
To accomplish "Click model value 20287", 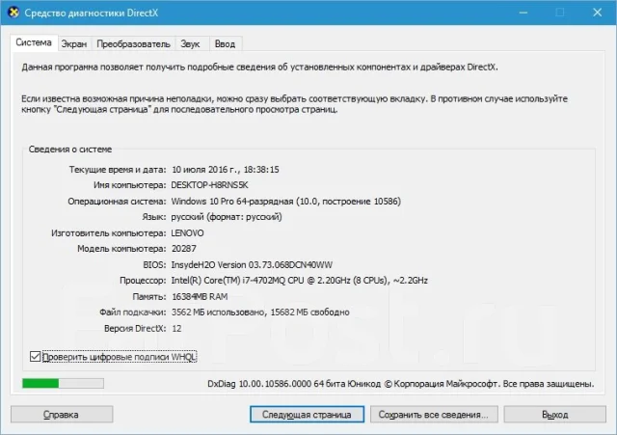I will tap(184, 249).
